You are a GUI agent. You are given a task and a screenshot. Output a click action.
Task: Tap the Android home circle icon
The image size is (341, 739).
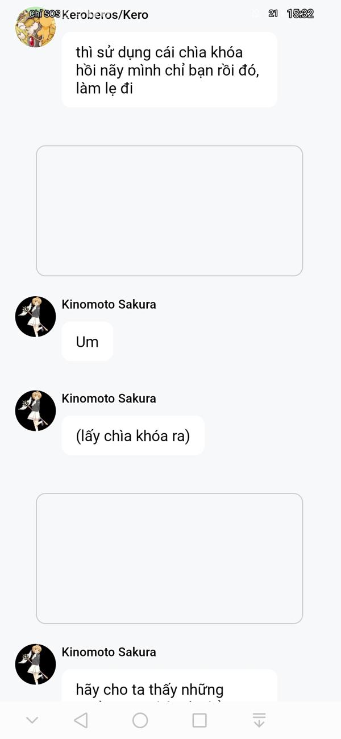click(140, 720)
